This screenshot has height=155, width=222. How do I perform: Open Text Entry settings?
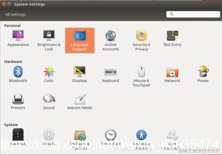(172, 39)
